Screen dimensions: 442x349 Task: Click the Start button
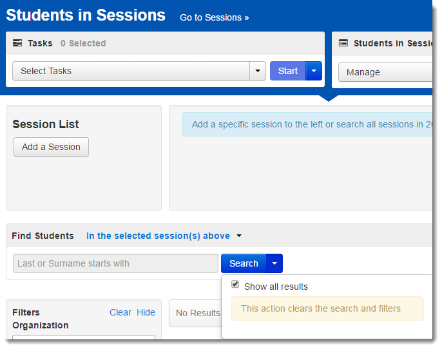(288, 71)
